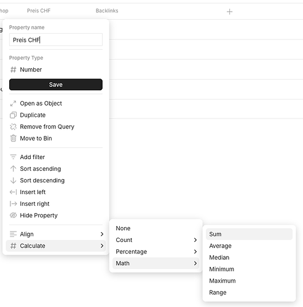
Task: Click the plus icon to add a column
Action: (229, 12)
